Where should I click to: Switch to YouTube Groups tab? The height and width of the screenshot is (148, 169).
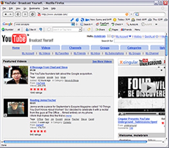point(105,48)
